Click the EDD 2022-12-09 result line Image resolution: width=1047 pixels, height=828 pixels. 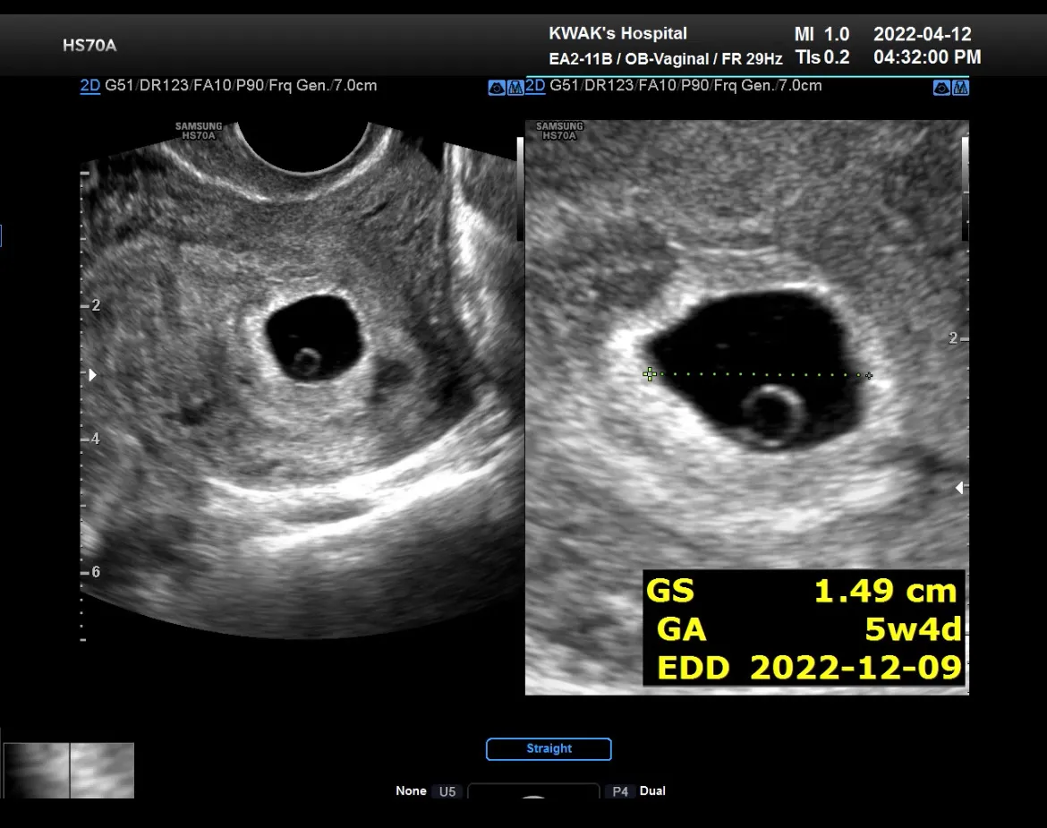pos(809,668)
